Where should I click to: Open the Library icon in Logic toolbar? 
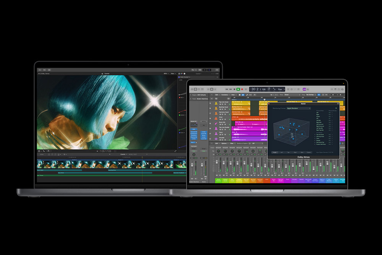point(192,89)
